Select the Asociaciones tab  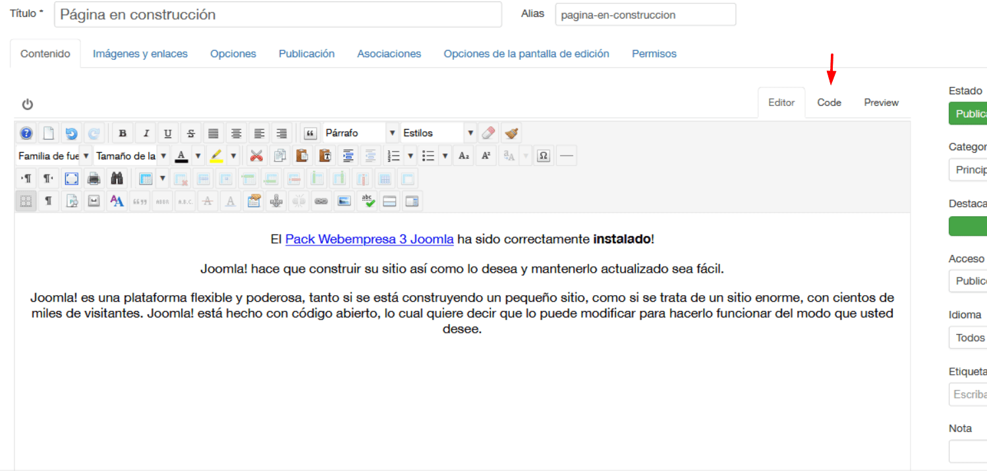[x=389, y=54]
